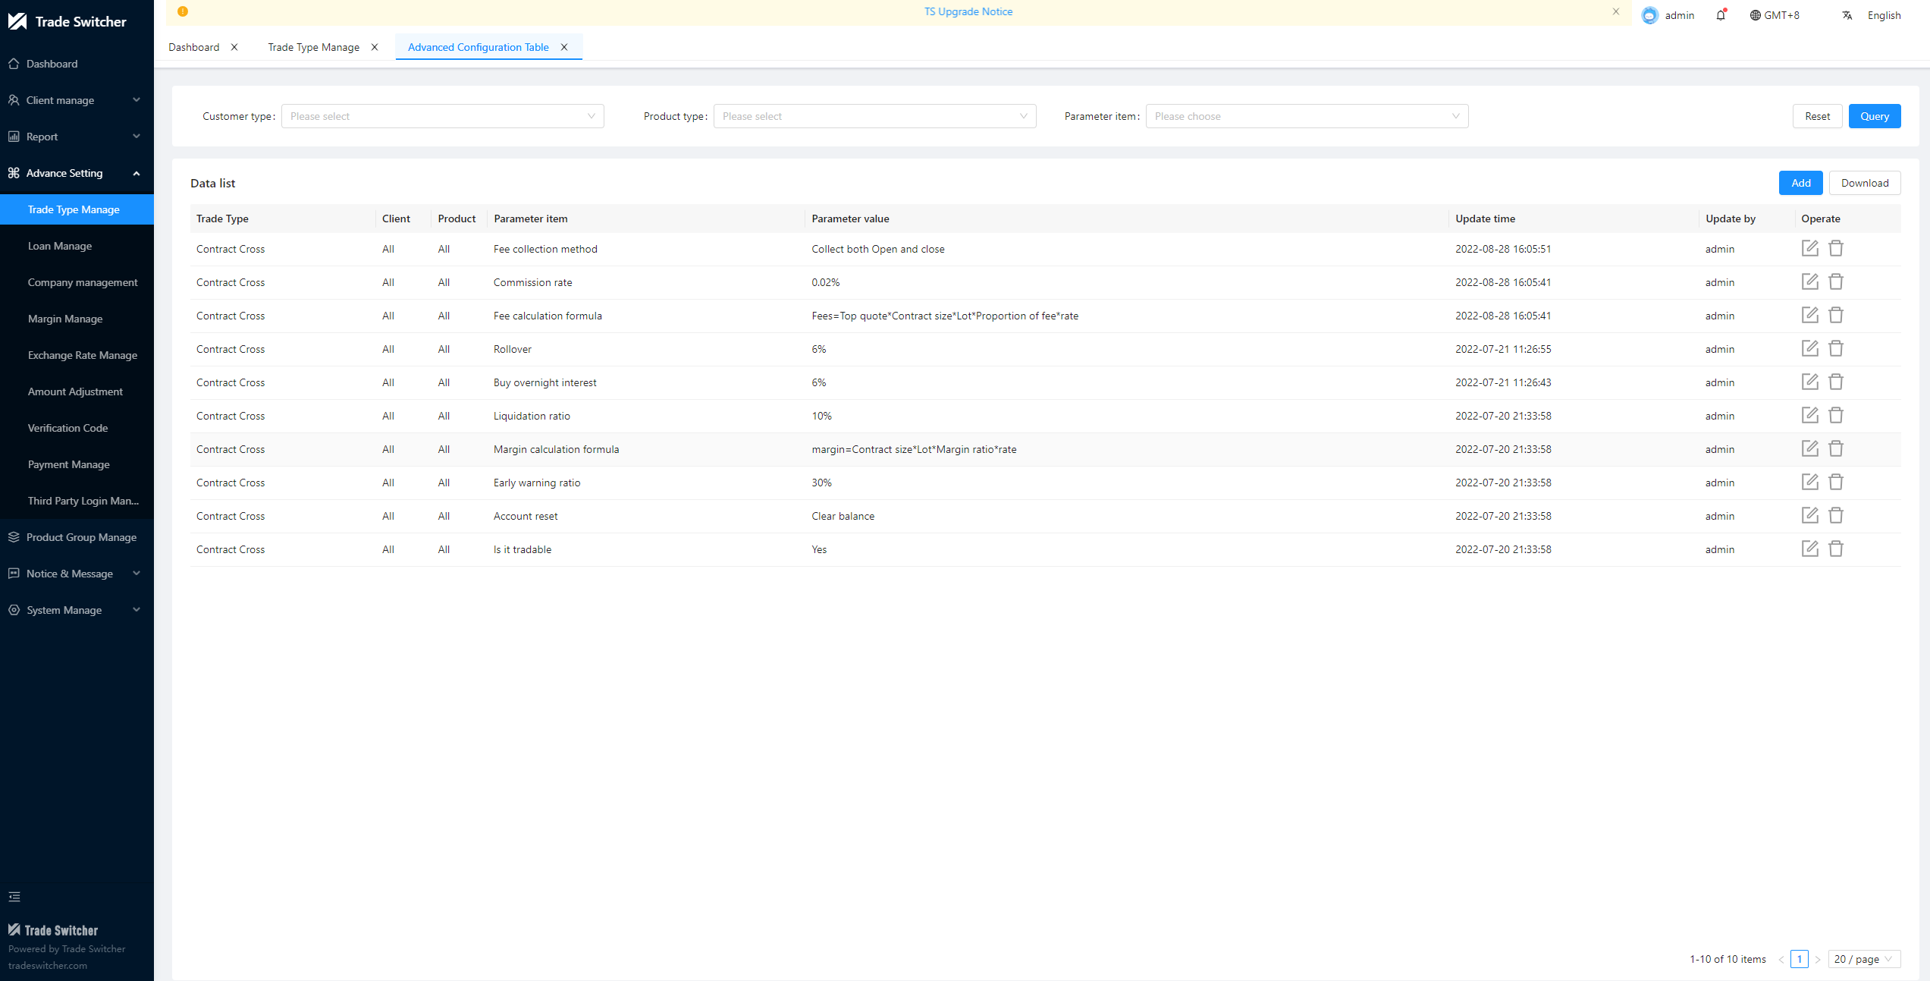Screen dimensions: 1930x981
Task: Click the admin avatar icon
Action: click(1649, 15)
